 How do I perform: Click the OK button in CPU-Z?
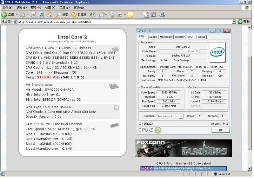(221, 130)
